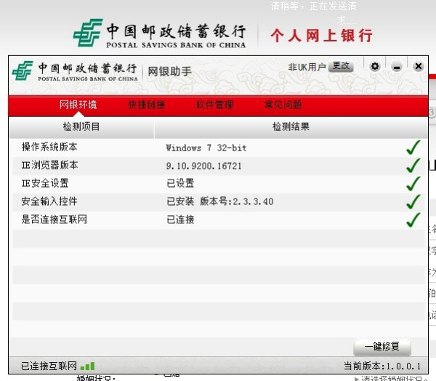Click the 个人网上银行 heading on the background page

coord(321,36)
